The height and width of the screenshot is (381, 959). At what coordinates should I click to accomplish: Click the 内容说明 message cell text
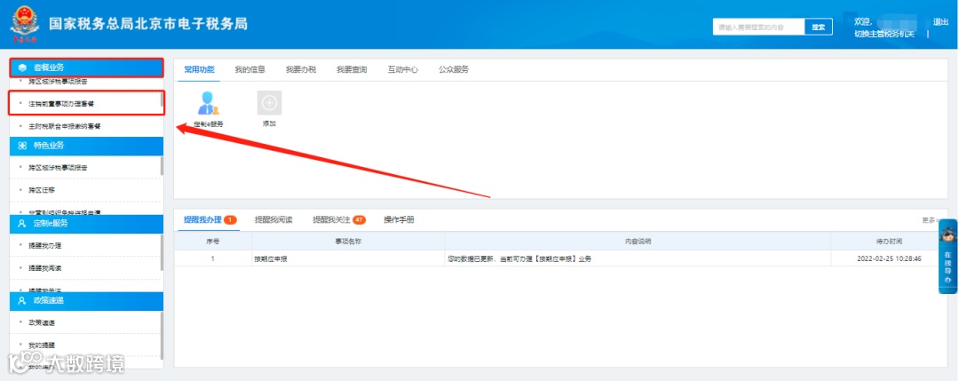[x=519, y=258]
